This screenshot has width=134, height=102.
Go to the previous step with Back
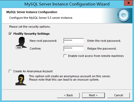tap(68, 95)
